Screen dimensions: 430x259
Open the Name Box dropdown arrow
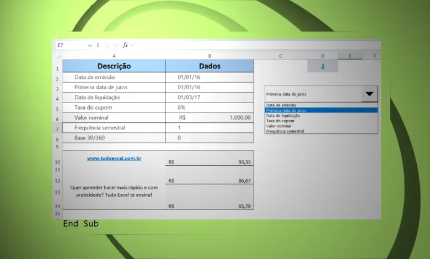click(x=90, y=46)
